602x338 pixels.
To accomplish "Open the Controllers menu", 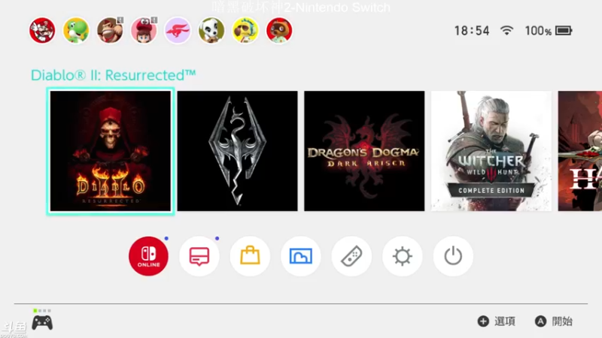I will click(x=351, y=256).
